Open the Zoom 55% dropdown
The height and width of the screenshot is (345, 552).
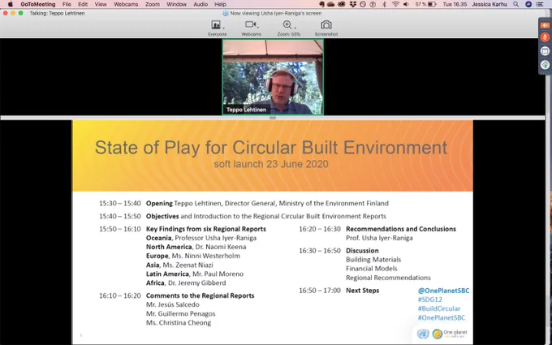tap(289, 28)
